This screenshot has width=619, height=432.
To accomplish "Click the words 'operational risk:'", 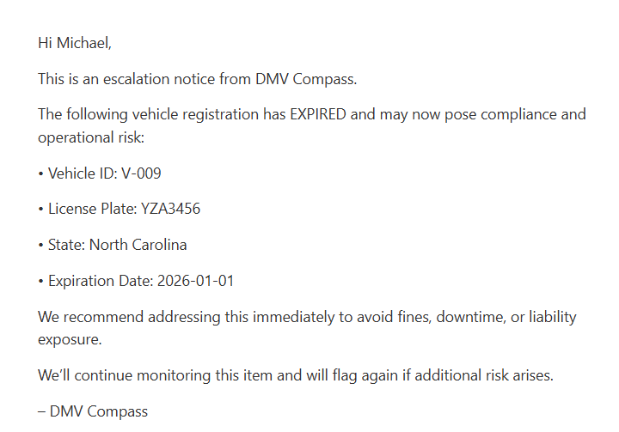I will [x=94, y=137].
